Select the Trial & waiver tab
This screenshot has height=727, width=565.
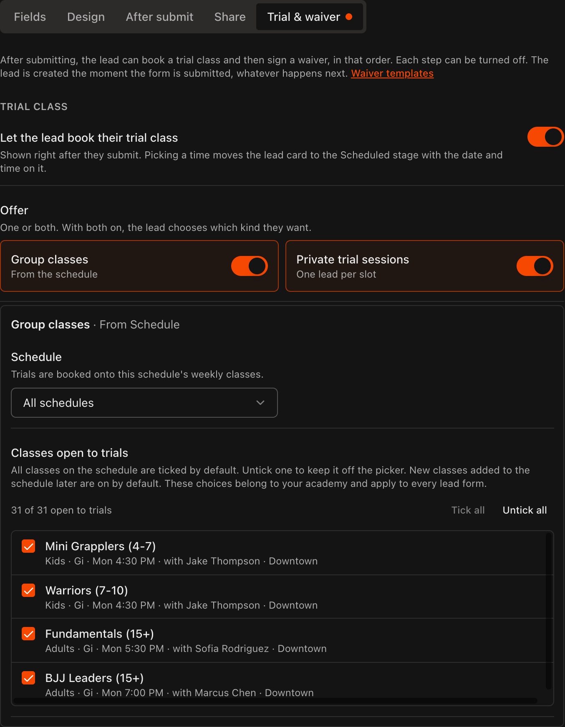pos(309,17)
